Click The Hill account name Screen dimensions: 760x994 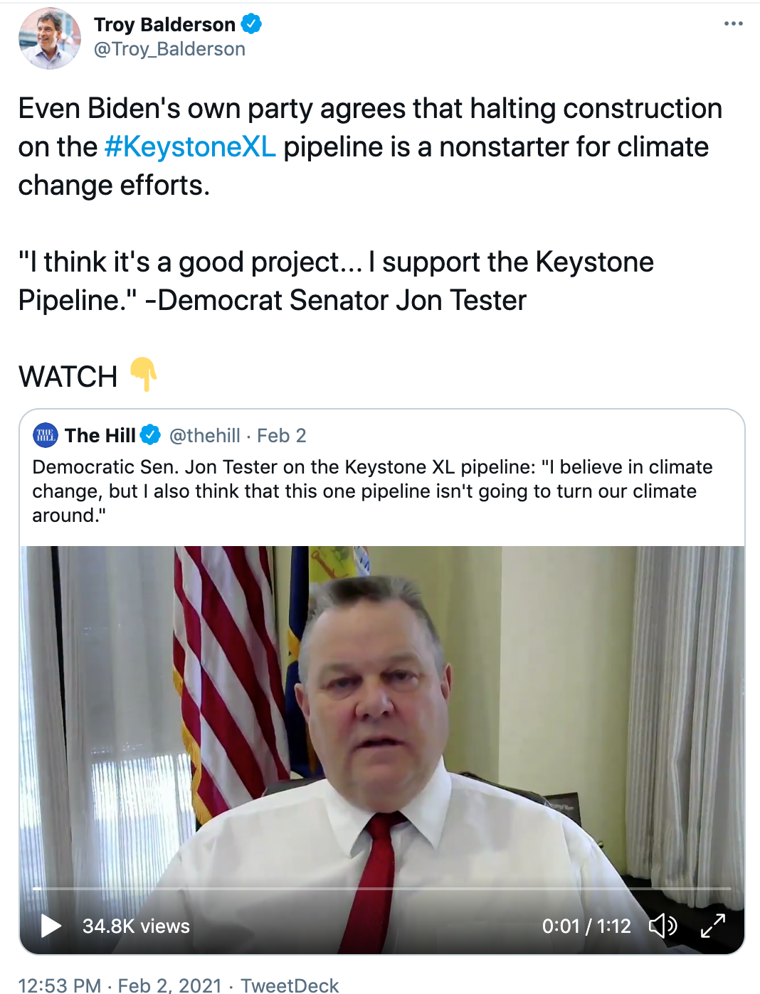tap(100, 435)
